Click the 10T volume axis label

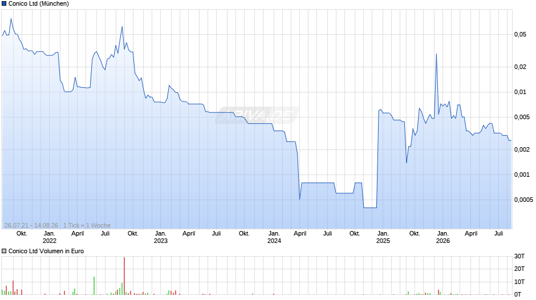[519, 282]
